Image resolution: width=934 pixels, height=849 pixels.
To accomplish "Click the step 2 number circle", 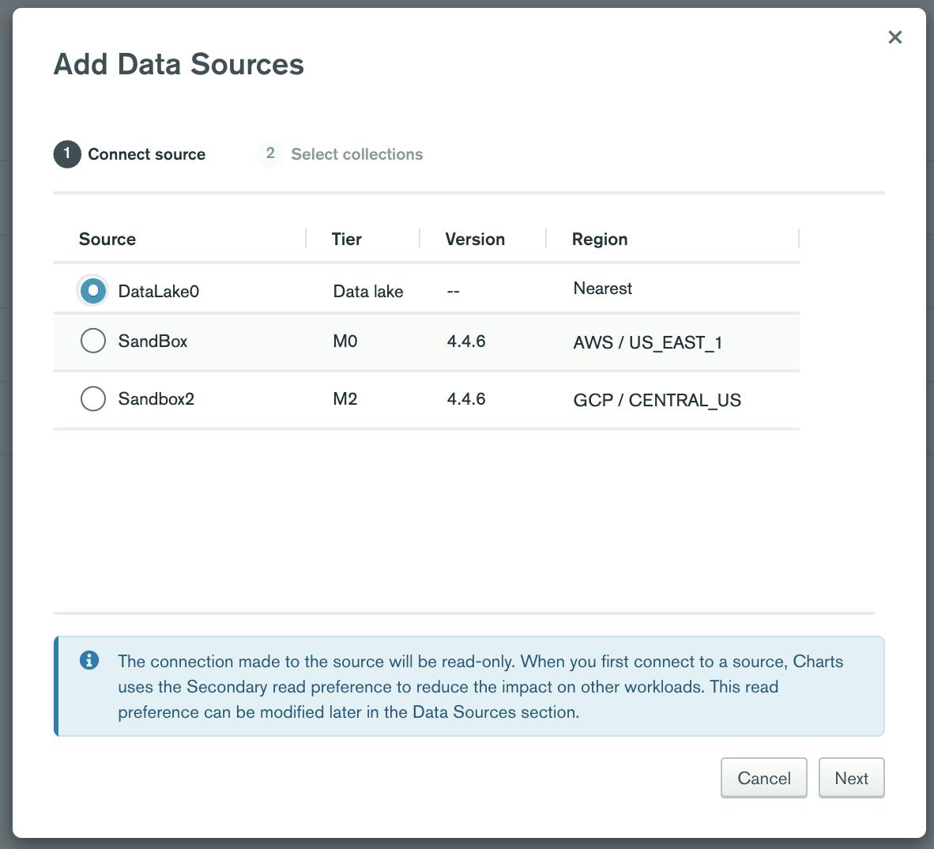I will pyautogui.click(x=270, y=154).
